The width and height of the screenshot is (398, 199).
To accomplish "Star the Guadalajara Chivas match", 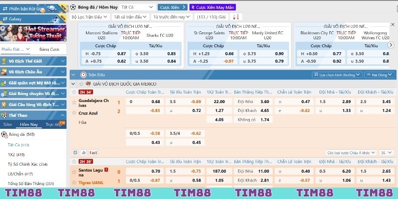I will pyautogui.click(x=74, y=92).
